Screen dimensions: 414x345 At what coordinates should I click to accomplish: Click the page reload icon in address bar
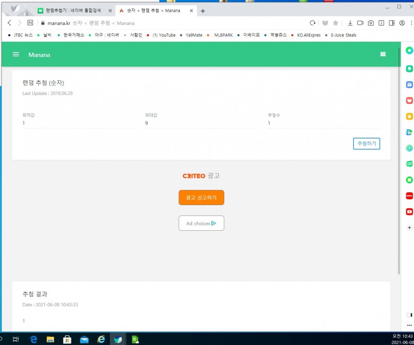[312, 23]
